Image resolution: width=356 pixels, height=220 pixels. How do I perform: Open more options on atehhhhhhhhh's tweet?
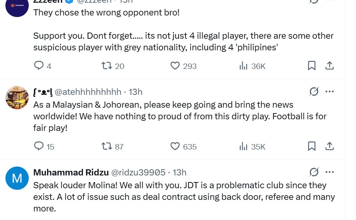pyautogui.click(x=330, y=92)
